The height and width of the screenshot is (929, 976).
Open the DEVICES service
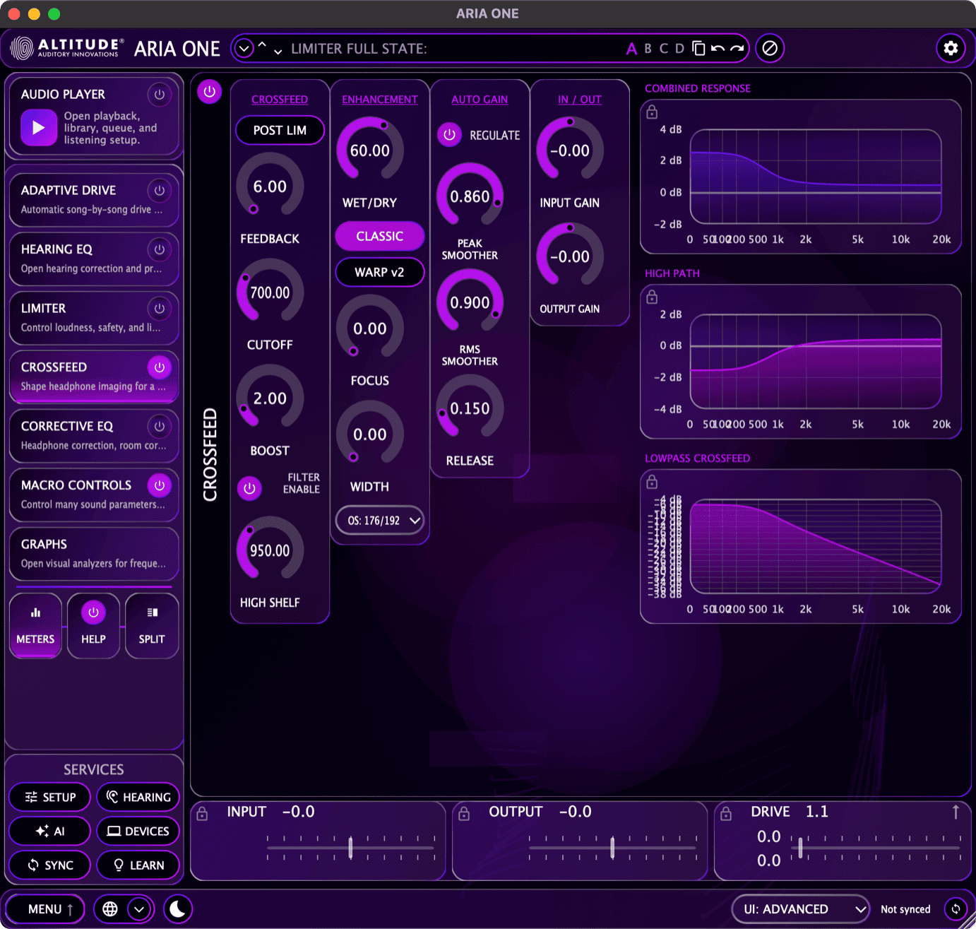tap(138, 831)
